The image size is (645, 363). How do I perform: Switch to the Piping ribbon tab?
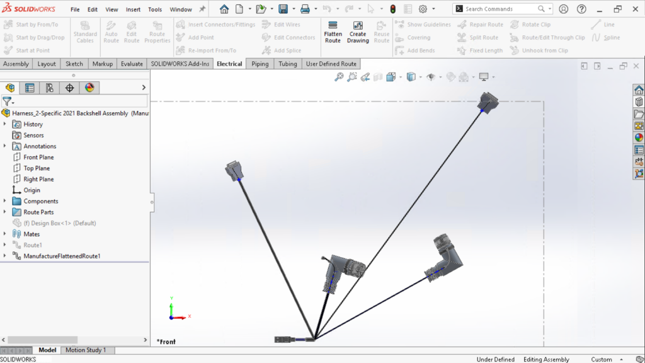[x=260, y=64]
